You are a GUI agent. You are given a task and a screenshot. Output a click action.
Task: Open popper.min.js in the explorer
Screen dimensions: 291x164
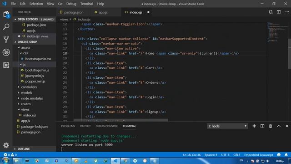[35, 81]
